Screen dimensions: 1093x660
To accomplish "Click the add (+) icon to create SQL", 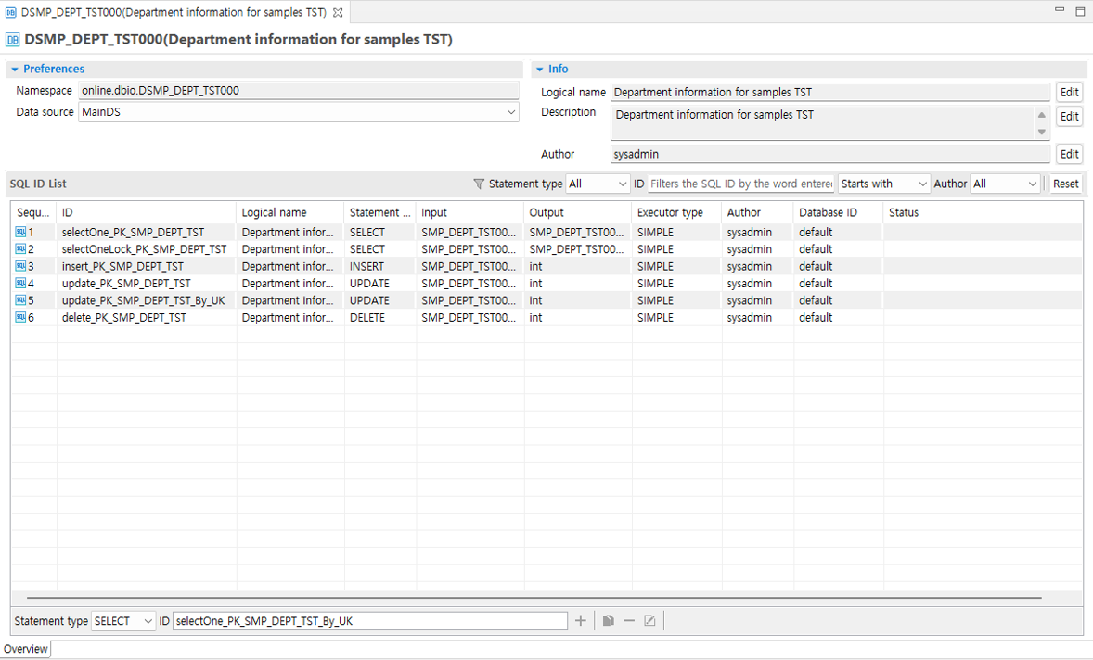I will tap(580, 620).
